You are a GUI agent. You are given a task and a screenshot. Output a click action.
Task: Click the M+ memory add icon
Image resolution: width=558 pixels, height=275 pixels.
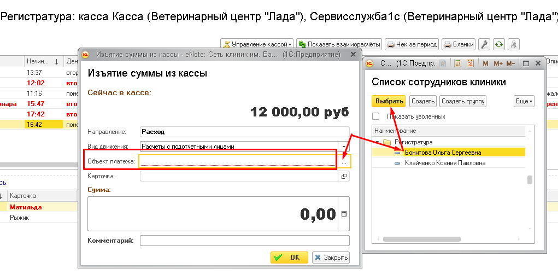pyautogui.click(x=498, y=63)
